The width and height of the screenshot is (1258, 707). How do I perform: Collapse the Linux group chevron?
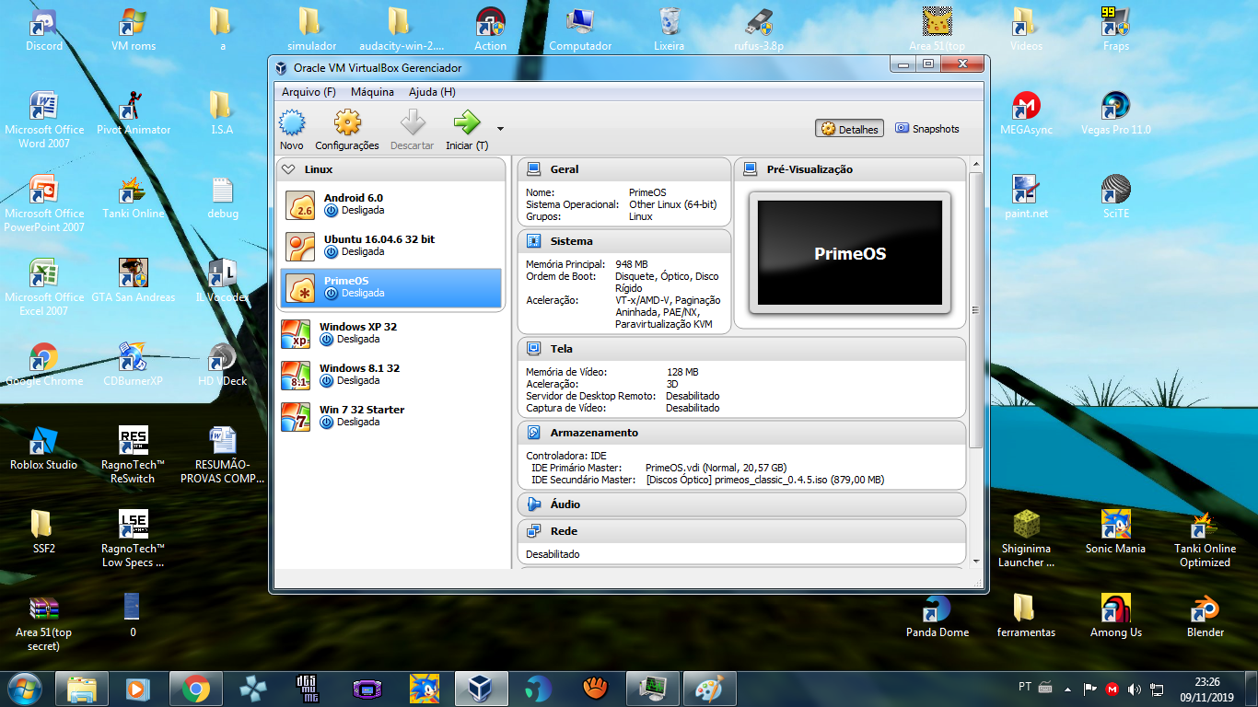click(289, 169)
